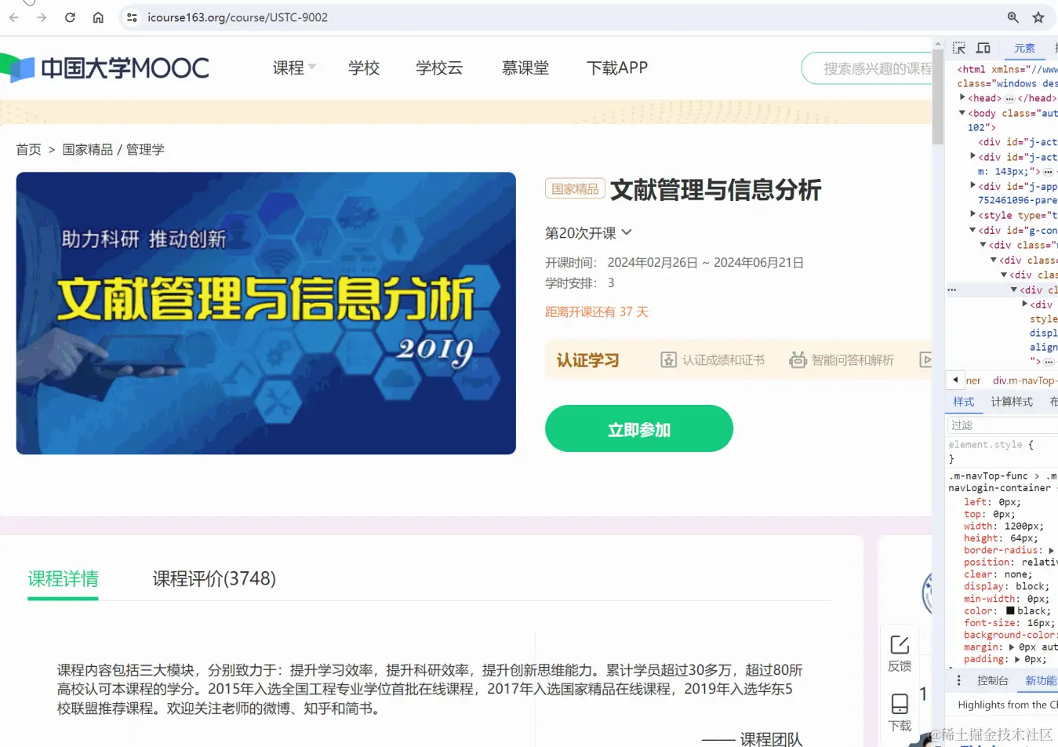Click the style filter (过滤) input field
The width and height of the screenshot is (1058, 747).
point(1001,425)
